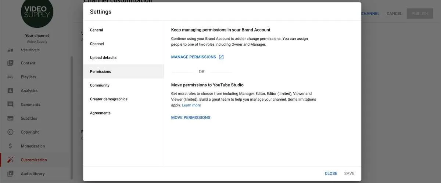Screen dimensions: 441x183
Task: Click the Settings dialog title
Action: [101, 12]
